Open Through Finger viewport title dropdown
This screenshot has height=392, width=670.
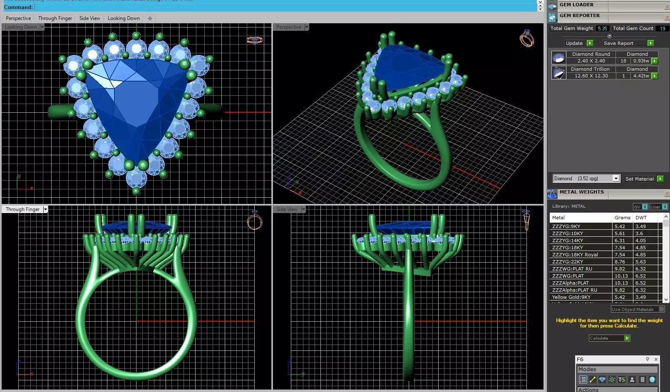pos(45,209)
